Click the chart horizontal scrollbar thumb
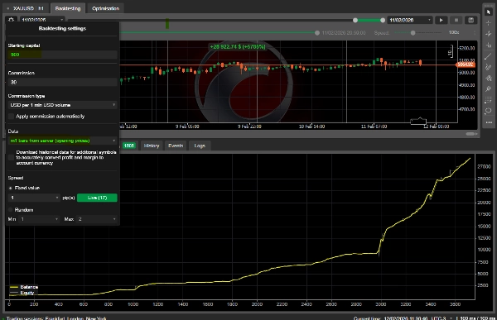The width and height of the screenshot is (497, 320). coord(471,134)
